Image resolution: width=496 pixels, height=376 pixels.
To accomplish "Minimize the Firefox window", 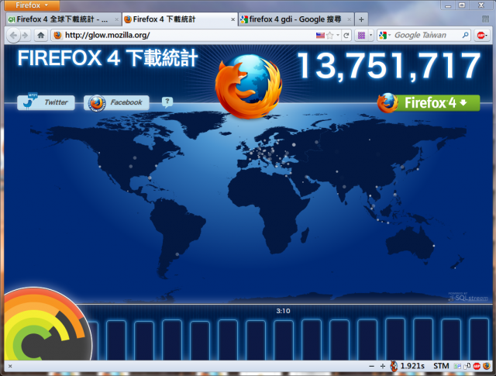I will point(448,5).
